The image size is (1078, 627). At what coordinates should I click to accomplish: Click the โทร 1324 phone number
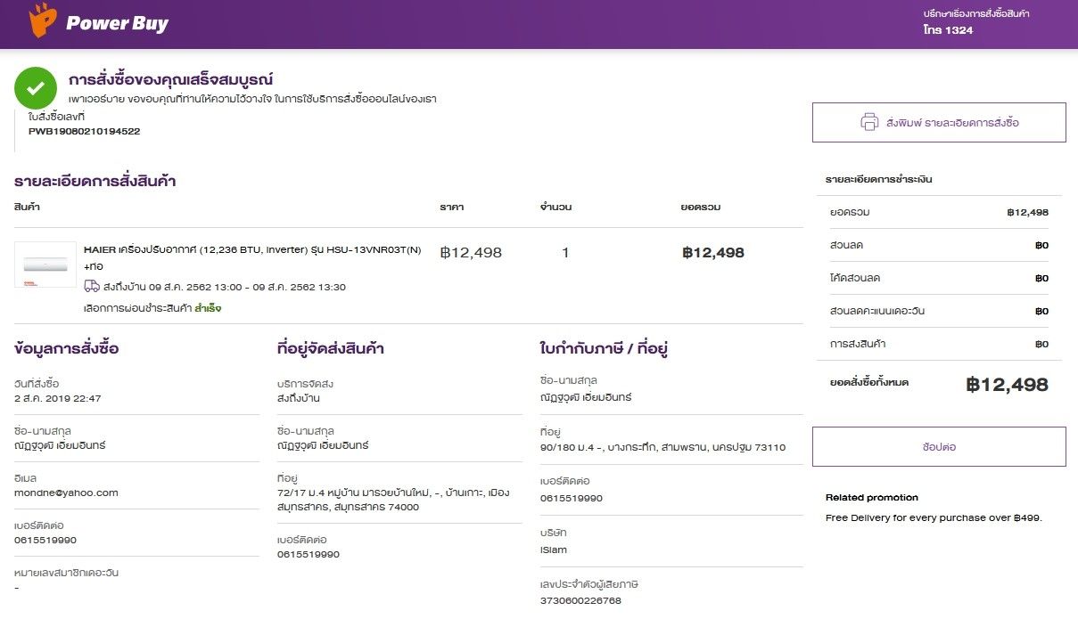948,30
